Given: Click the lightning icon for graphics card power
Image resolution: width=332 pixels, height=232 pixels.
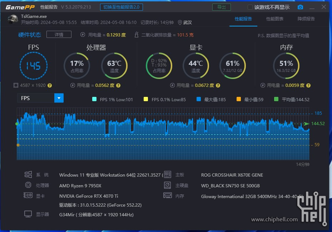Looking at the screenshot, I should click(x=172, y=85).
